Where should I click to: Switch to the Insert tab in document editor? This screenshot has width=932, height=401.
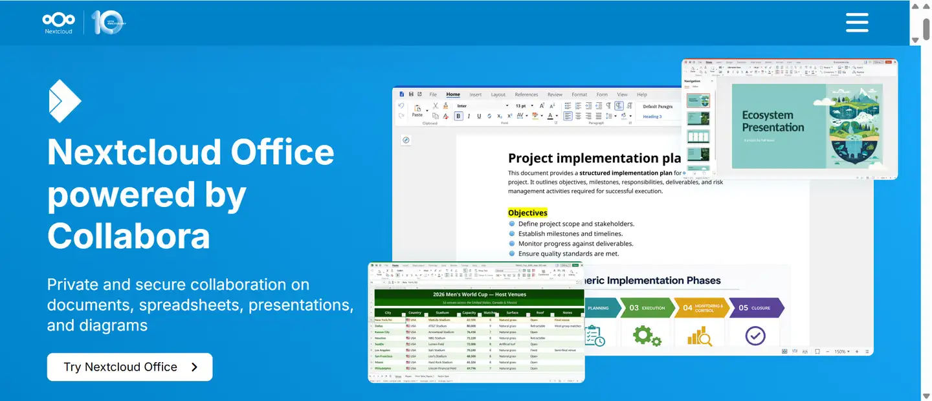click(475, 94)
